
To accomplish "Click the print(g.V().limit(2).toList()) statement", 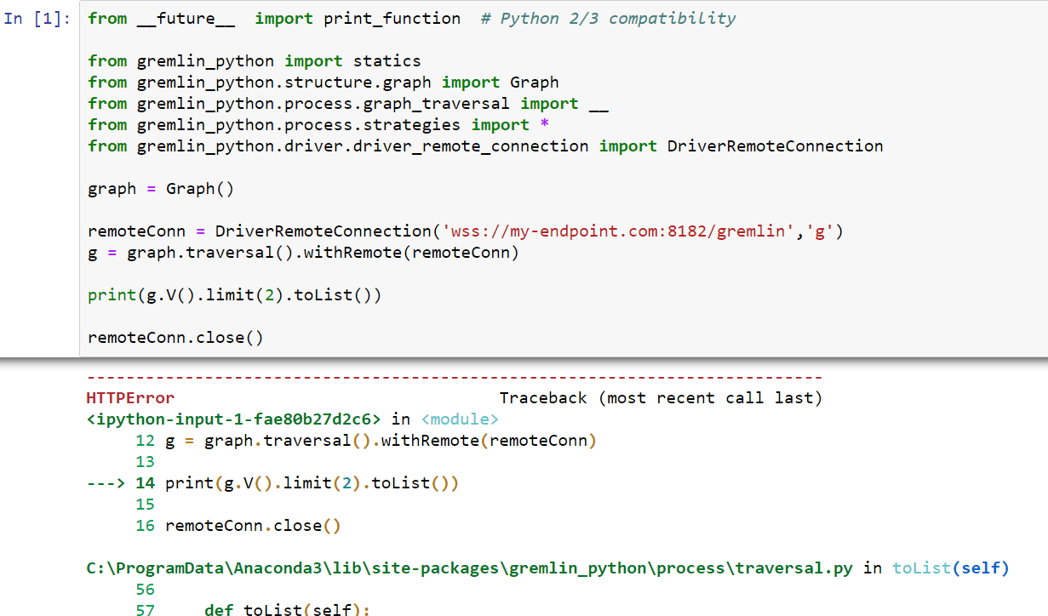I will (234, 294).
